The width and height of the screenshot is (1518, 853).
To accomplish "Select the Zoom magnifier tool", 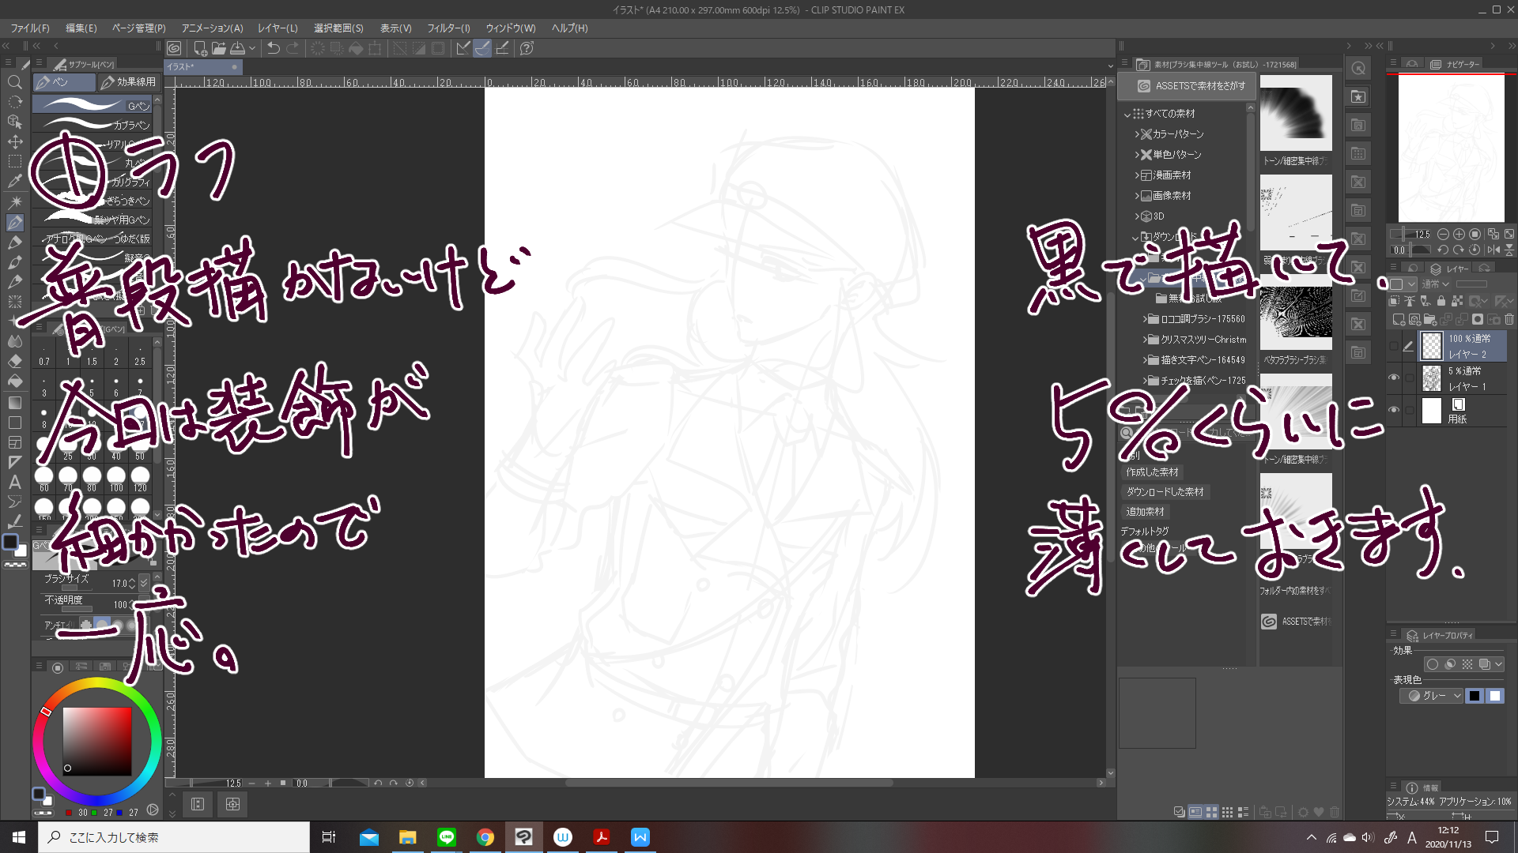I will [x=14, y=82].
